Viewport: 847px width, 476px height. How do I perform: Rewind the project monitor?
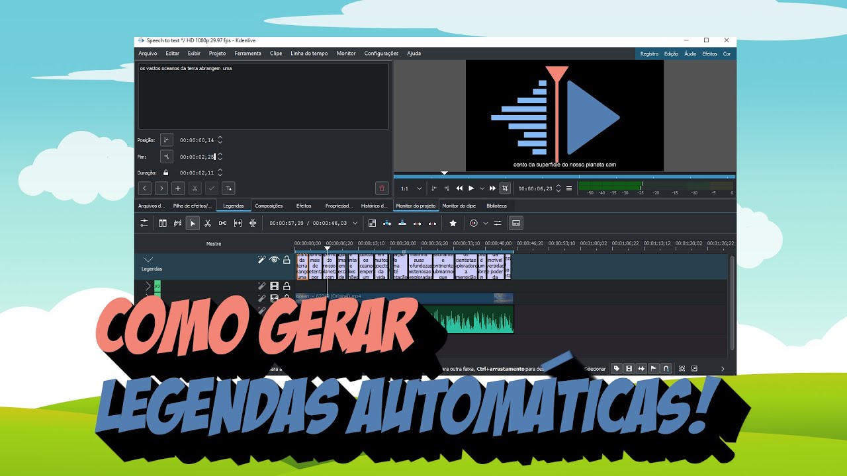[459, 188]
